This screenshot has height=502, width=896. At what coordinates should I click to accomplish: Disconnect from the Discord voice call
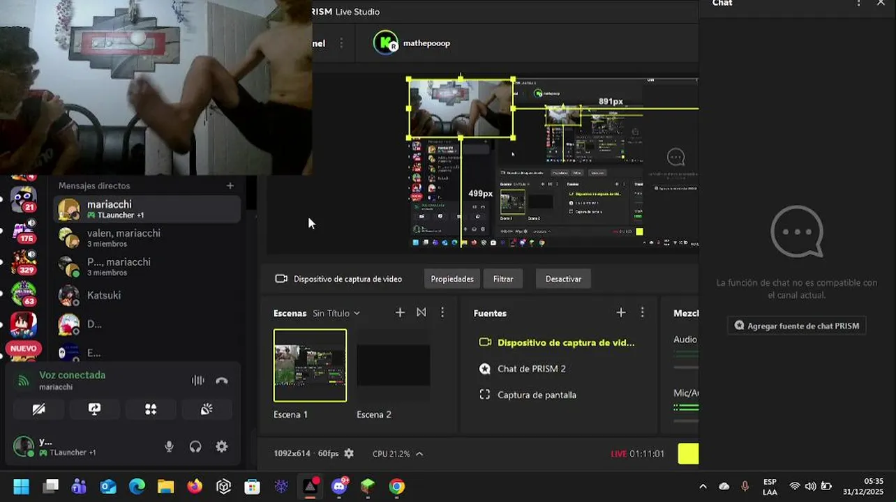tap(222, 381)
